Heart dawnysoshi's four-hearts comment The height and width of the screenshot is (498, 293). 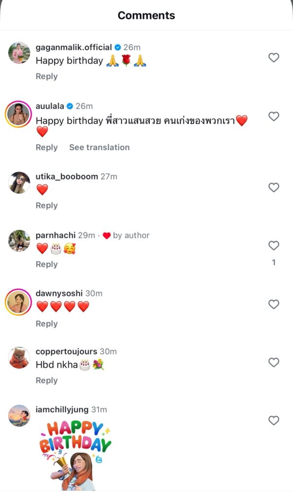pos(274,304)
